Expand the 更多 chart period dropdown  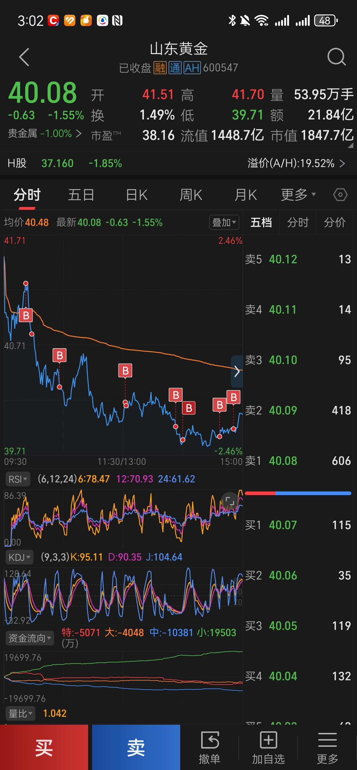298,195
